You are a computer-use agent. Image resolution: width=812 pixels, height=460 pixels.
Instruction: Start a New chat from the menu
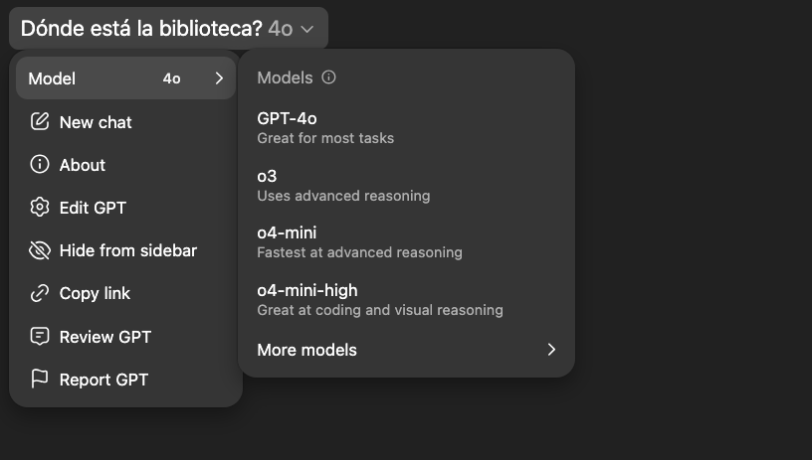125,122
